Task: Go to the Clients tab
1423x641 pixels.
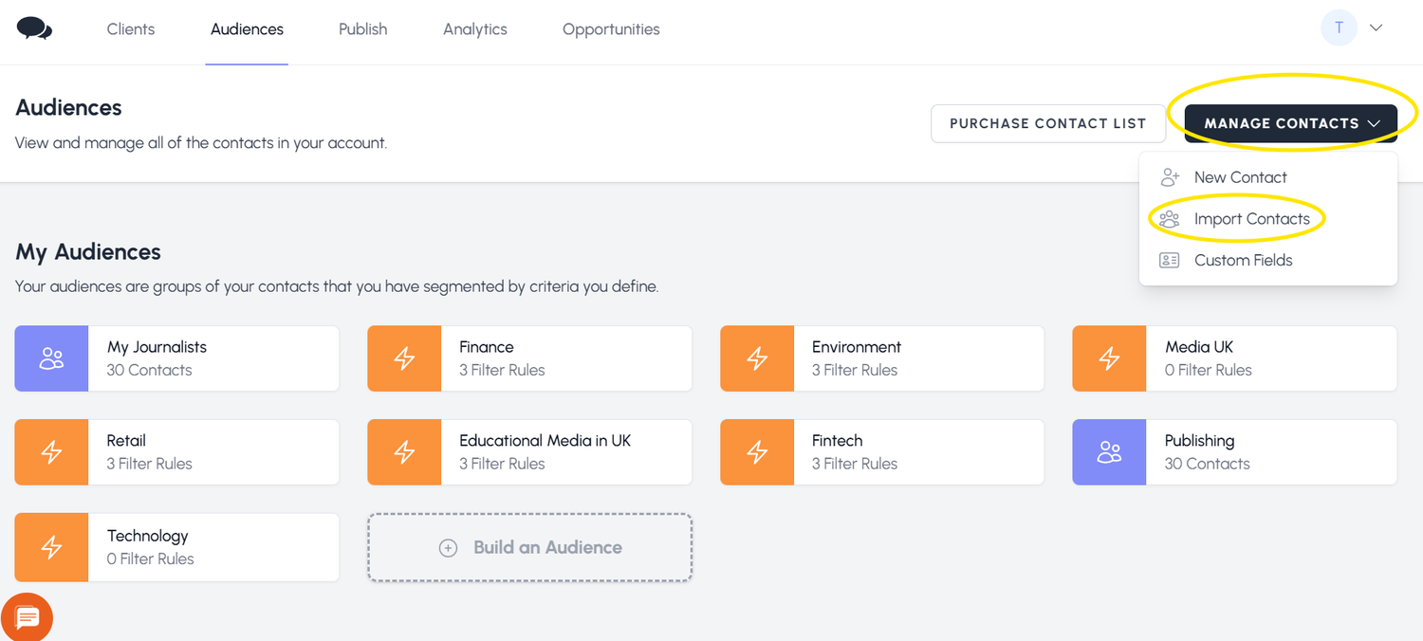Action: (131, 29)
